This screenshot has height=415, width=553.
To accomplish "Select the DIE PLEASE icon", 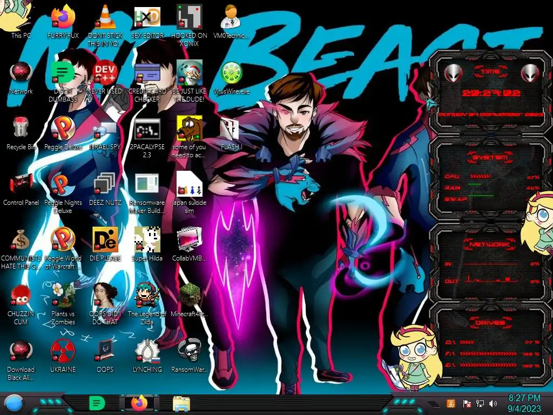I will click(105, 245).
